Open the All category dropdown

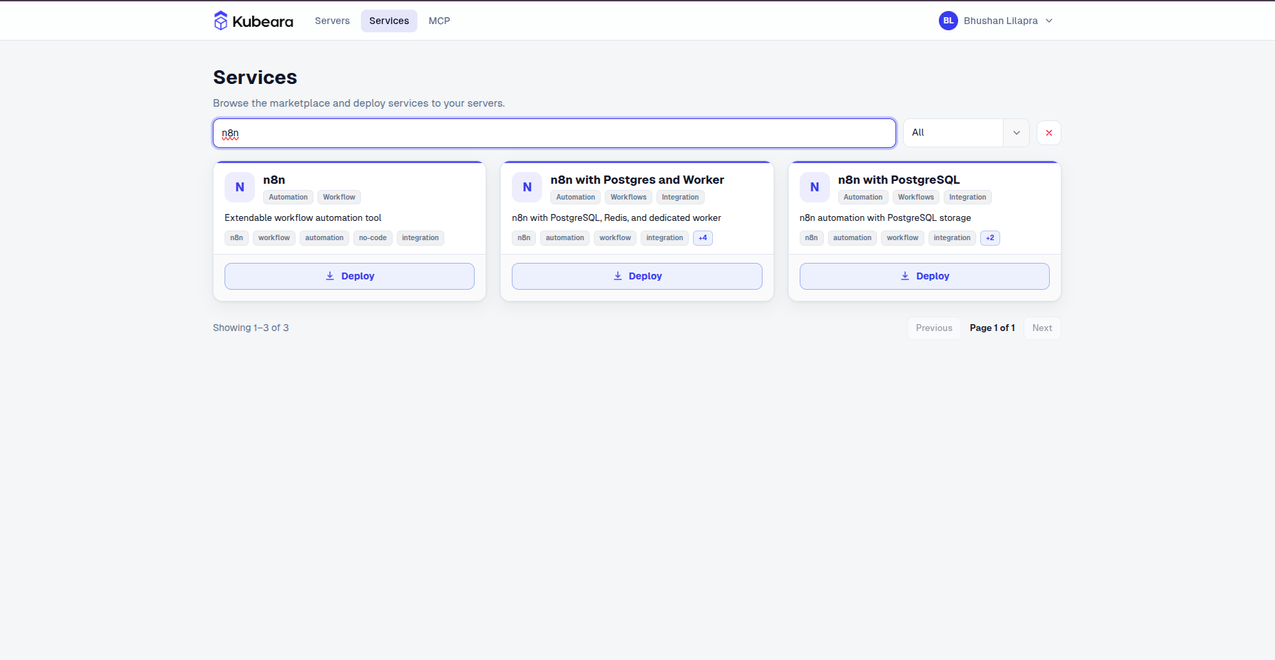pos(966,133)
